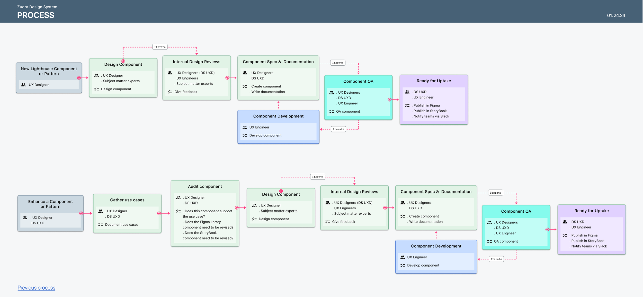Click connector dot on New Lighthouse Component card

pyautogui.click(x=79, y=78)
